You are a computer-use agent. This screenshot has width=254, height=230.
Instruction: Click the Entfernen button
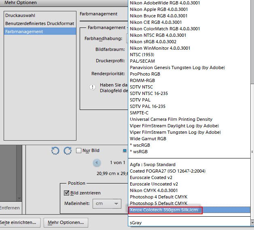pyautogui.click(x=10, y=208)
